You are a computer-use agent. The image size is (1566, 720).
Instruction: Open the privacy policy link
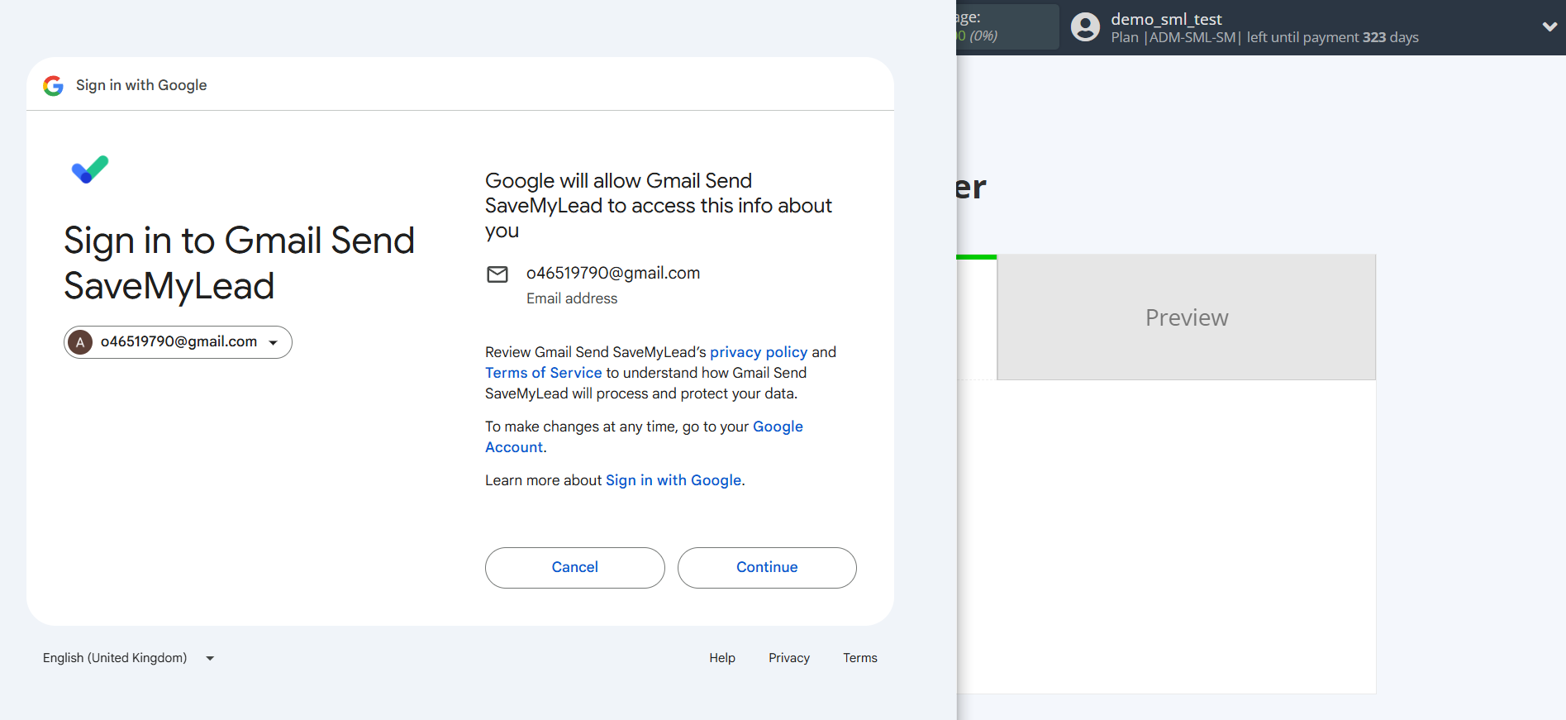758,351
